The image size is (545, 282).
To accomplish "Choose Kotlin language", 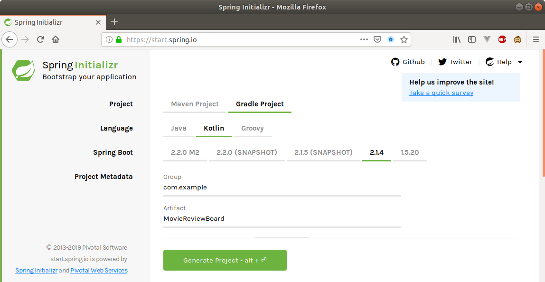I will point(214,129).
